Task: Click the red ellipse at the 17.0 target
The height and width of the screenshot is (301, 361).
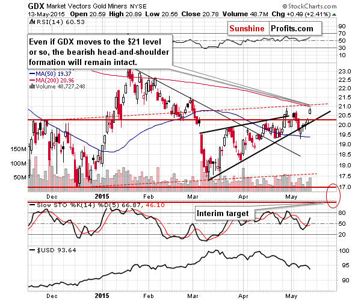Action: point(333,196)
